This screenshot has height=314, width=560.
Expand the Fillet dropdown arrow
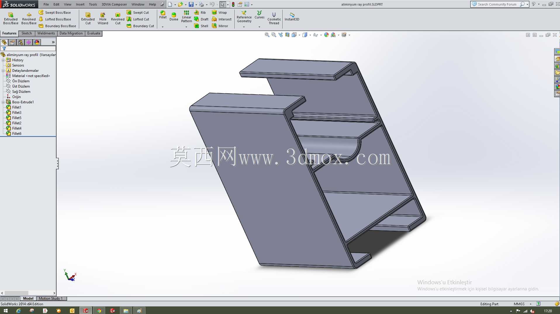click(x=163, y=27)
